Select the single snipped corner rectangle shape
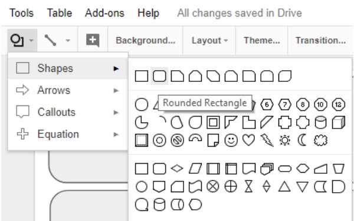 point(178,76)
